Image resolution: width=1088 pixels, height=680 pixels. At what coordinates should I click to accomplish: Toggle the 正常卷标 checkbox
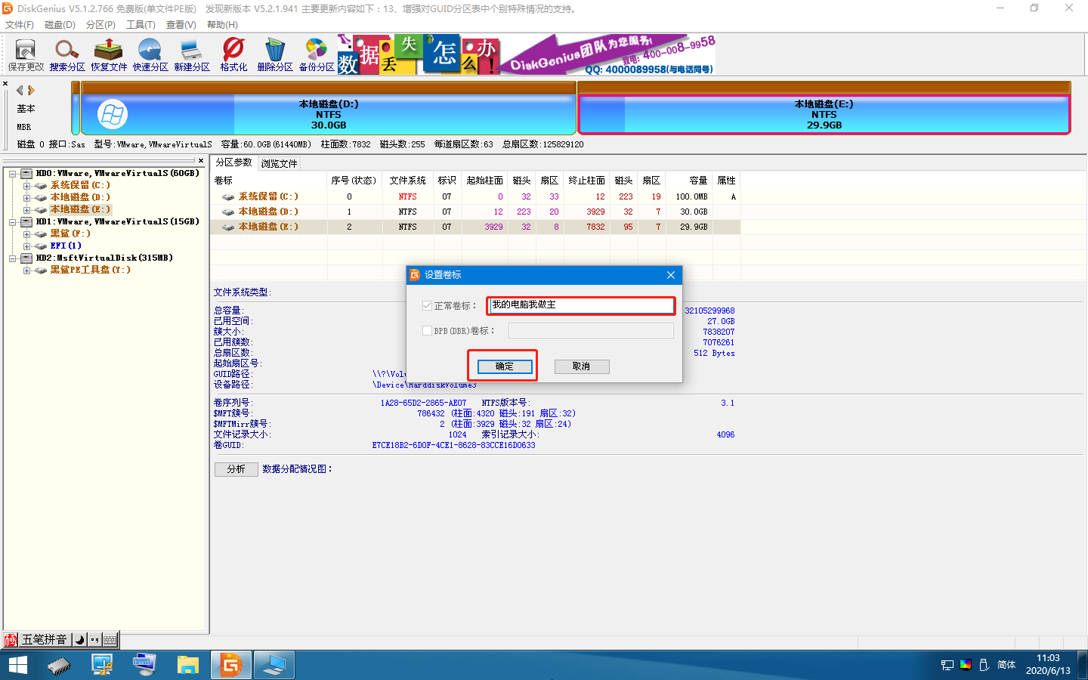[428, 305]
